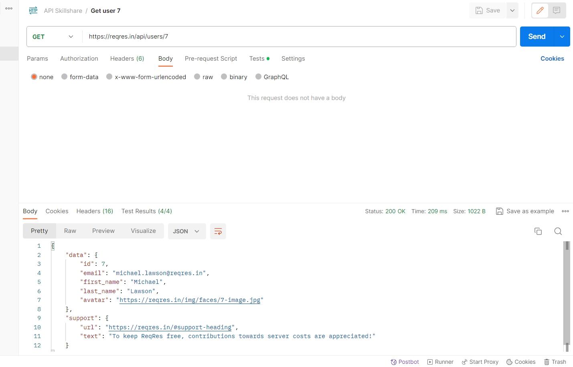The height and width of the screenshot is (367, 573).
Task: Open the request Settings tab
Action: pyautogui.click(x=293, y=59)
